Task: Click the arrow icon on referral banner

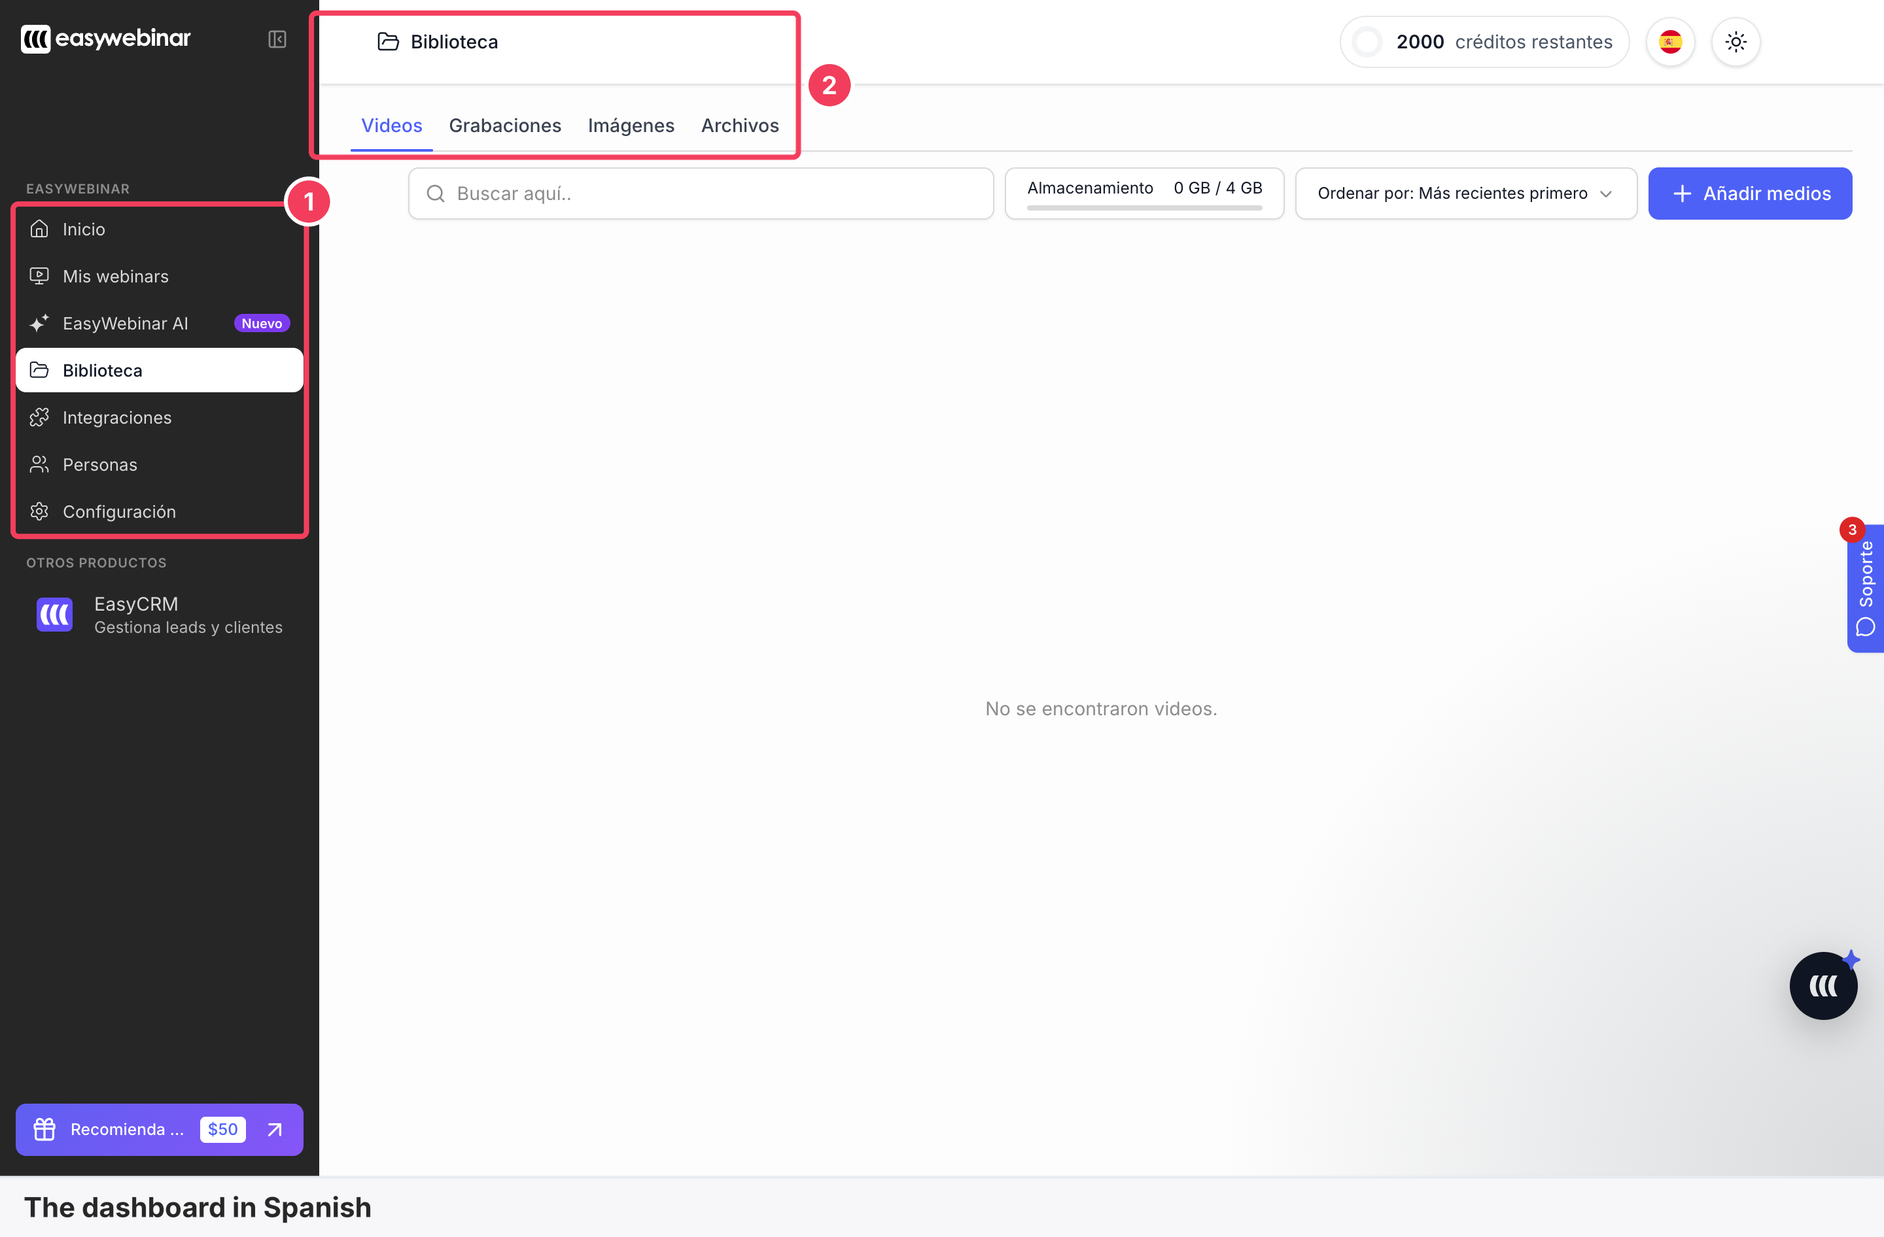Action: pyautogui.click(x=275, y=1129)
